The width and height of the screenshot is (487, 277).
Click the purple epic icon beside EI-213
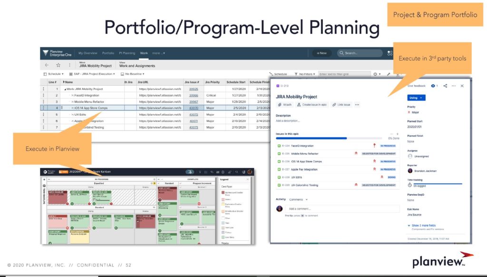278,86
